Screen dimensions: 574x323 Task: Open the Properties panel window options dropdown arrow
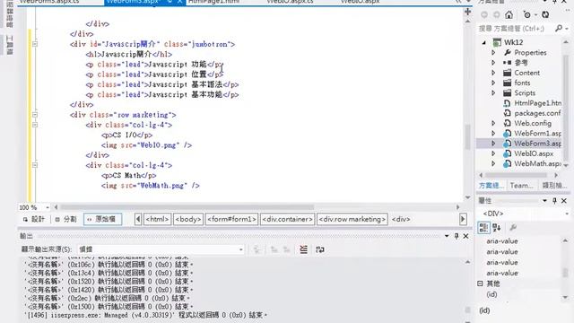[x=544, y=201]
